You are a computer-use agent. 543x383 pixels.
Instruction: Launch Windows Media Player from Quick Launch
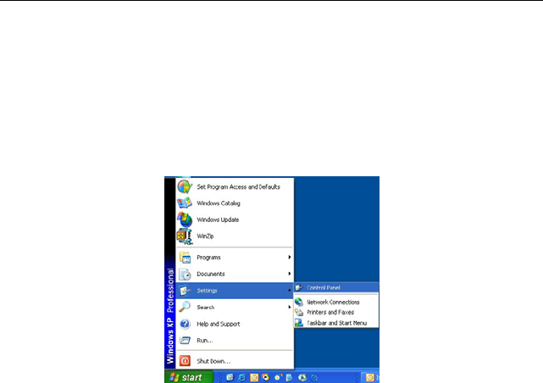tap(266, 377)
